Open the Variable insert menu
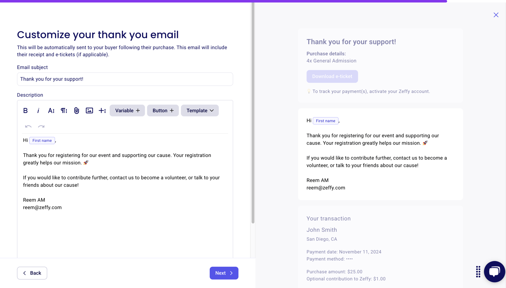Screen dimensions: 506x288 click(x=127, y=111)
